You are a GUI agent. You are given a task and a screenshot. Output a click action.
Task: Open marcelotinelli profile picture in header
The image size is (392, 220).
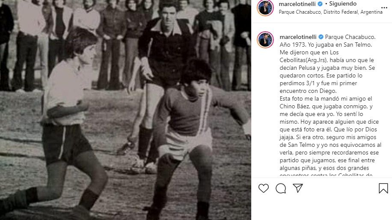click(x=265, y=8)
